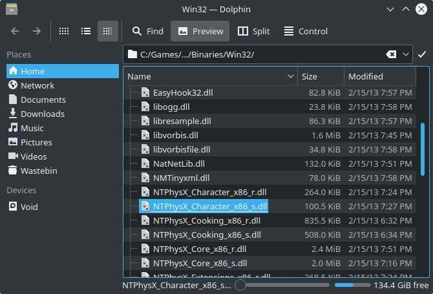Click the 134.4 GiB free label
The height and width of the screenshot is (294, 433).
tap(401, 285)
